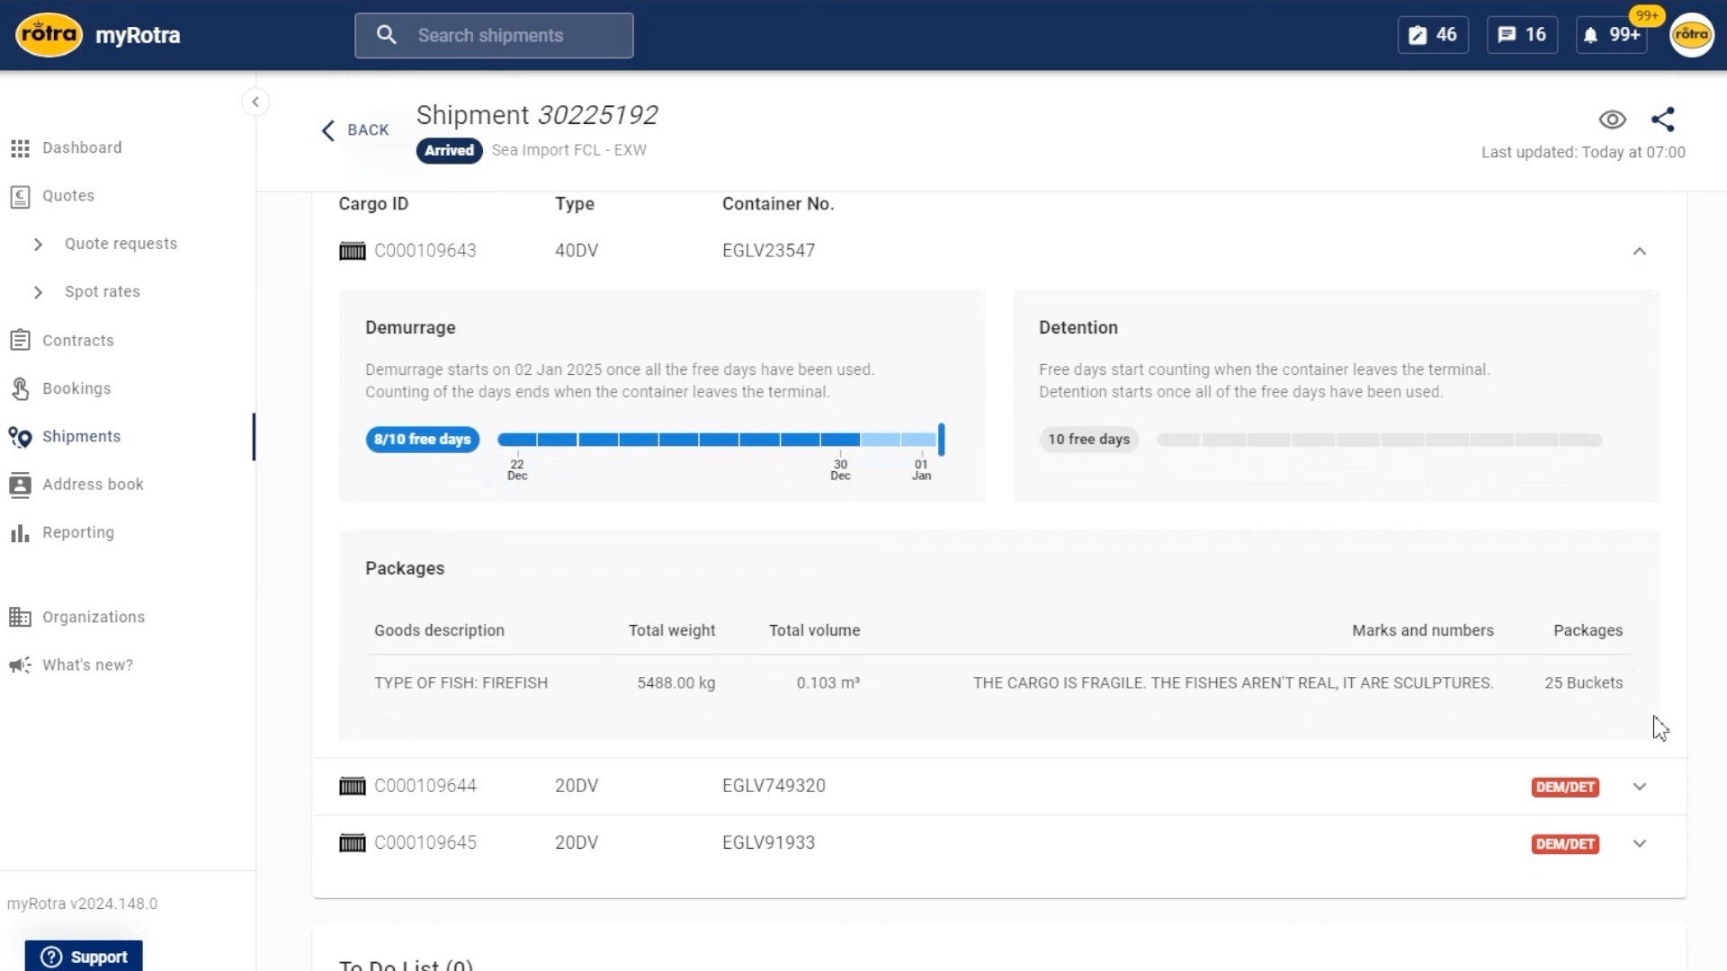Open the tasks counter showing 46
This screenshot has height=971, width=1727.
(x=1433, y=35)
